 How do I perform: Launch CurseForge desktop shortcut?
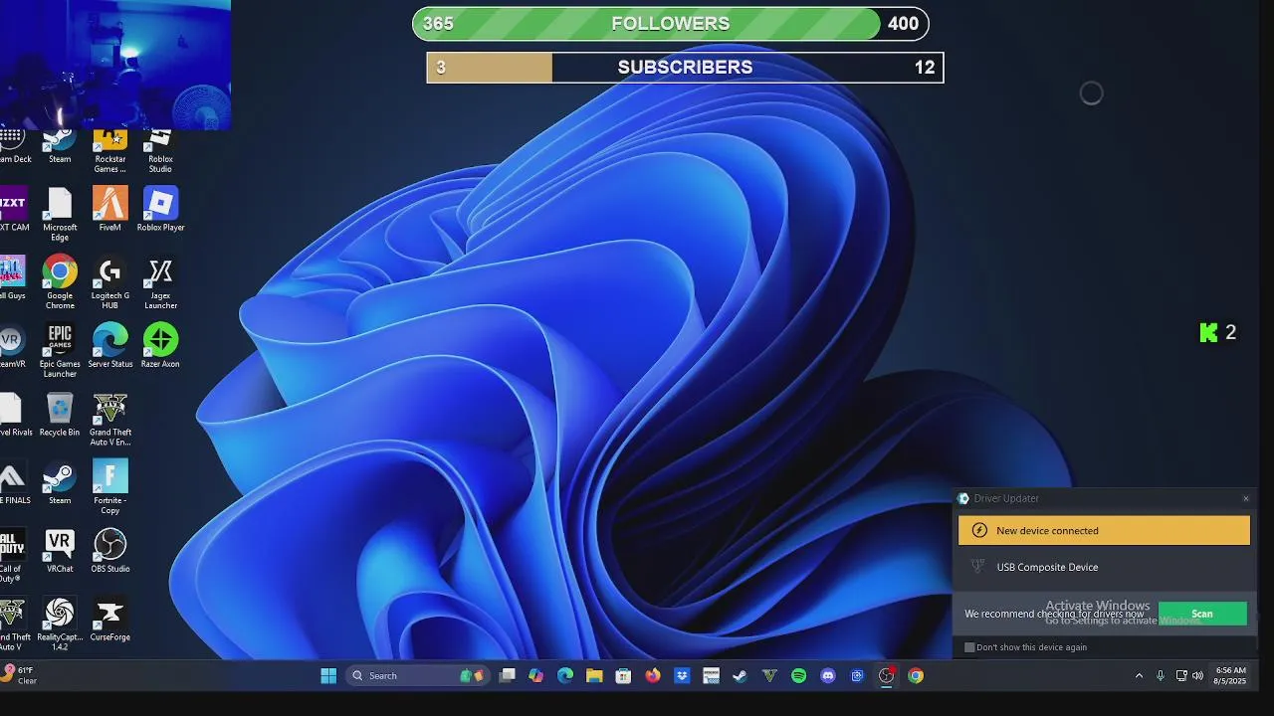[x=110, y=620]
